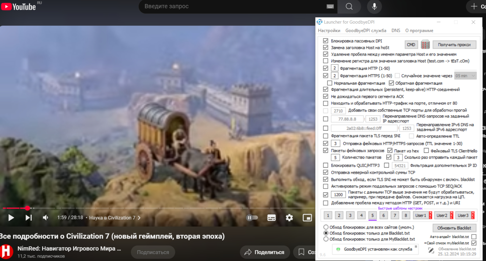Enable 'Блокировать QUIC/HTTP3' checkbox

coord(326,165)
